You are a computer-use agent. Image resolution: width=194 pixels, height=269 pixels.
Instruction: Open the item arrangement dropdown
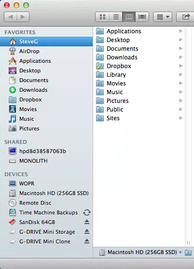click(163, 17)
